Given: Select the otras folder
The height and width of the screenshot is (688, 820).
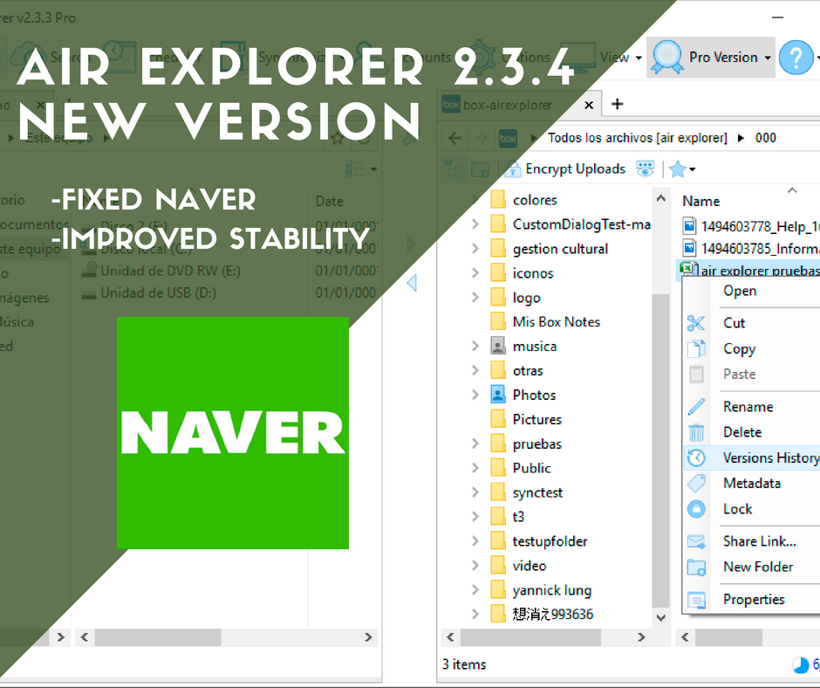Looking at the screenshot, I should coord(528,371).
